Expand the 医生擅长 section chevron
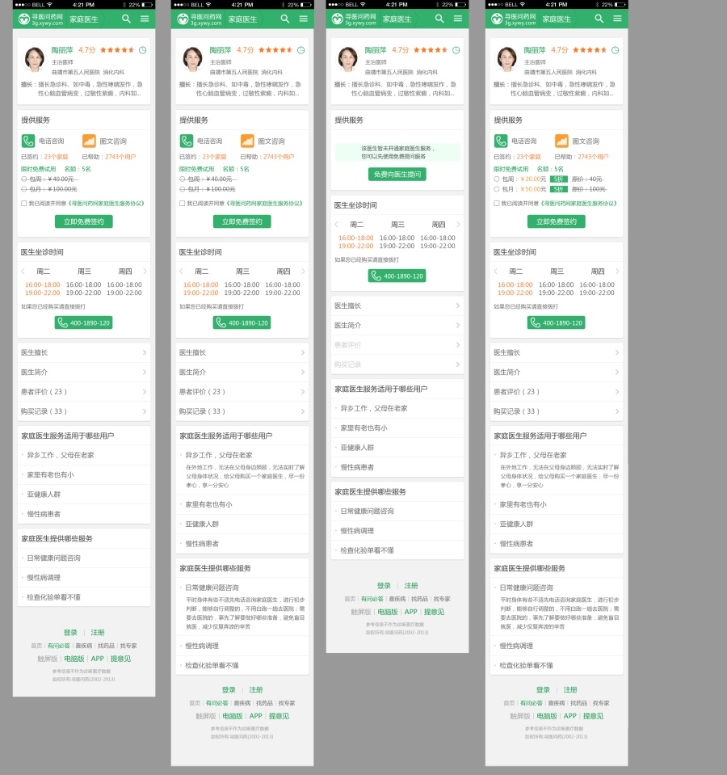The height and width of the screenshot is (775, 727). click(616, 352)
